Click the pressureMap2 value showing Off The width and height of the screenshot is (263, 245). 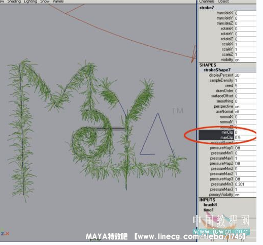(245, 164)
